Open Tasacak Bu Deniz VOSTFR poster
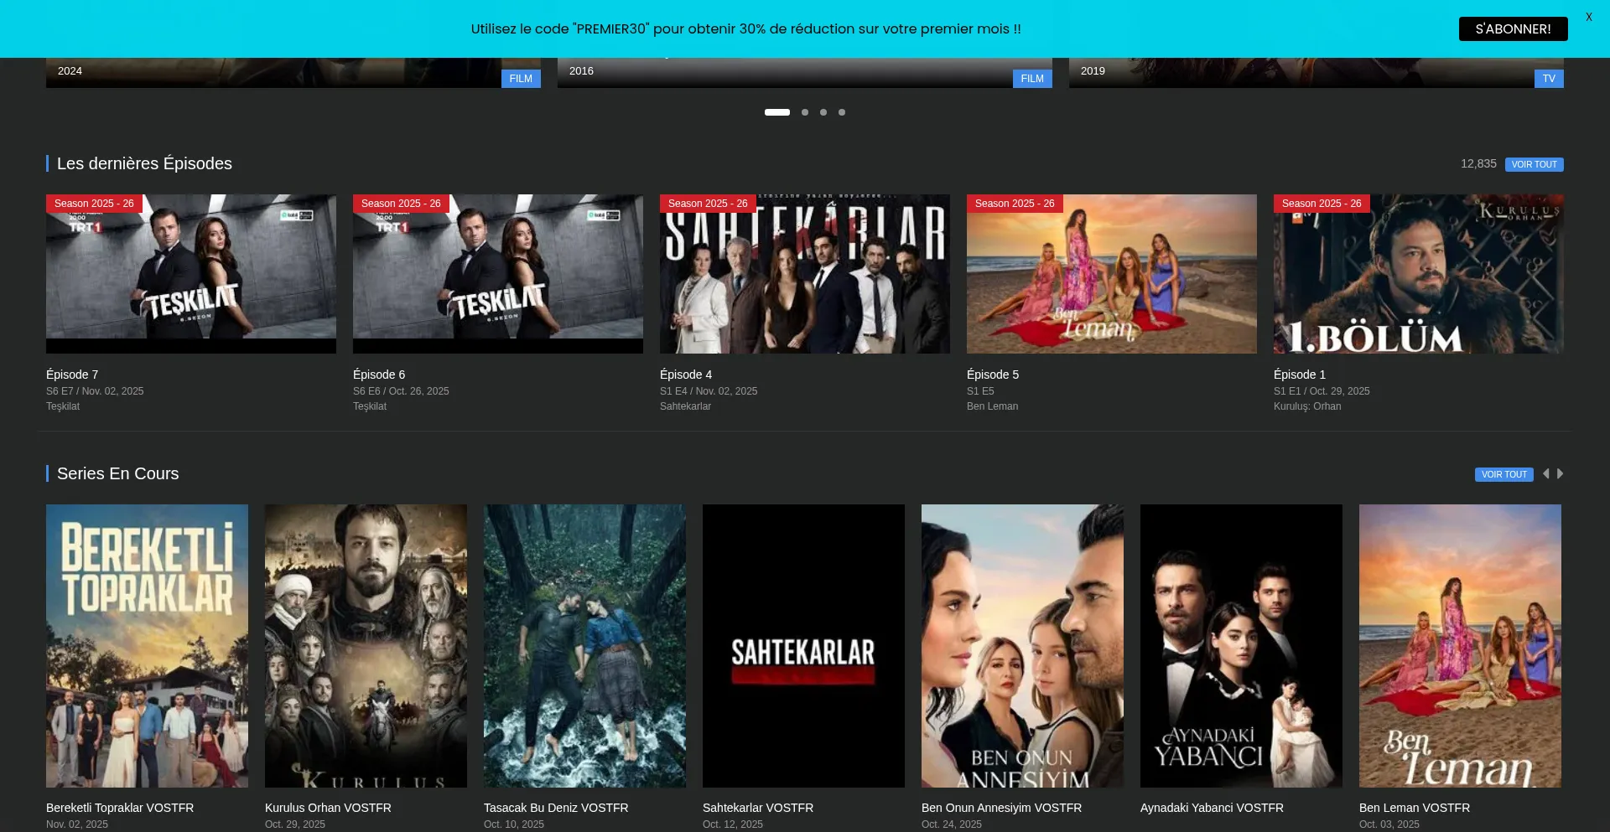The image size is (1610, 832). point(584,645)
